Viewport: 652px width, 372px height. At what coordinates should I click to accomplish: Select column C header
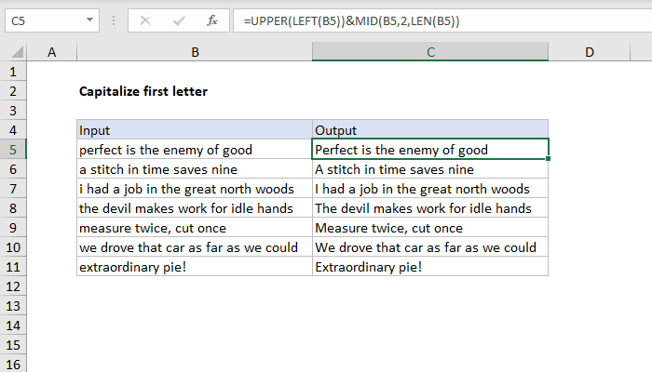coord(430,53)
